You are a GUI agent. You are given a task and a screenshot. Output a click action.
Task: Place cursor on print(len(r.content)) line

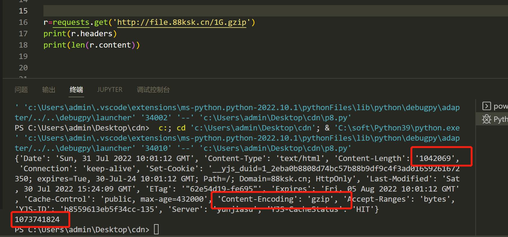92,45
